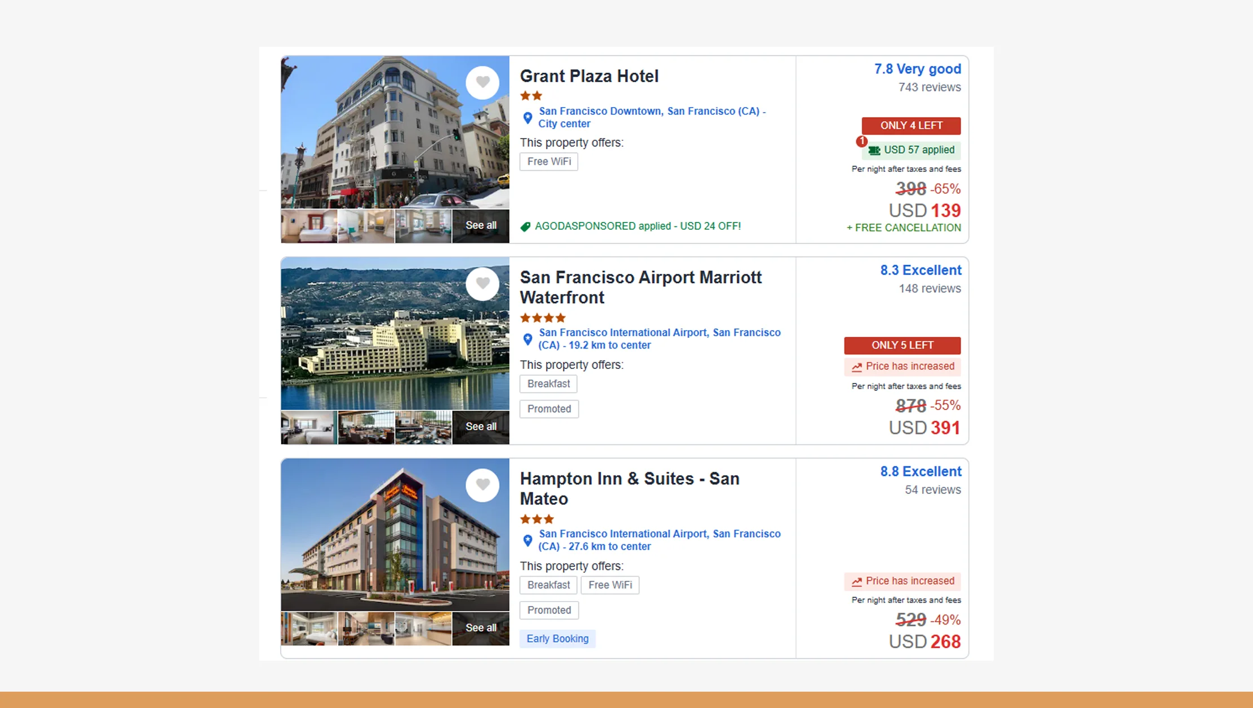Expand all photos for Hampton Inn
The image size is (1253, 708).
(x=480, y=627)
